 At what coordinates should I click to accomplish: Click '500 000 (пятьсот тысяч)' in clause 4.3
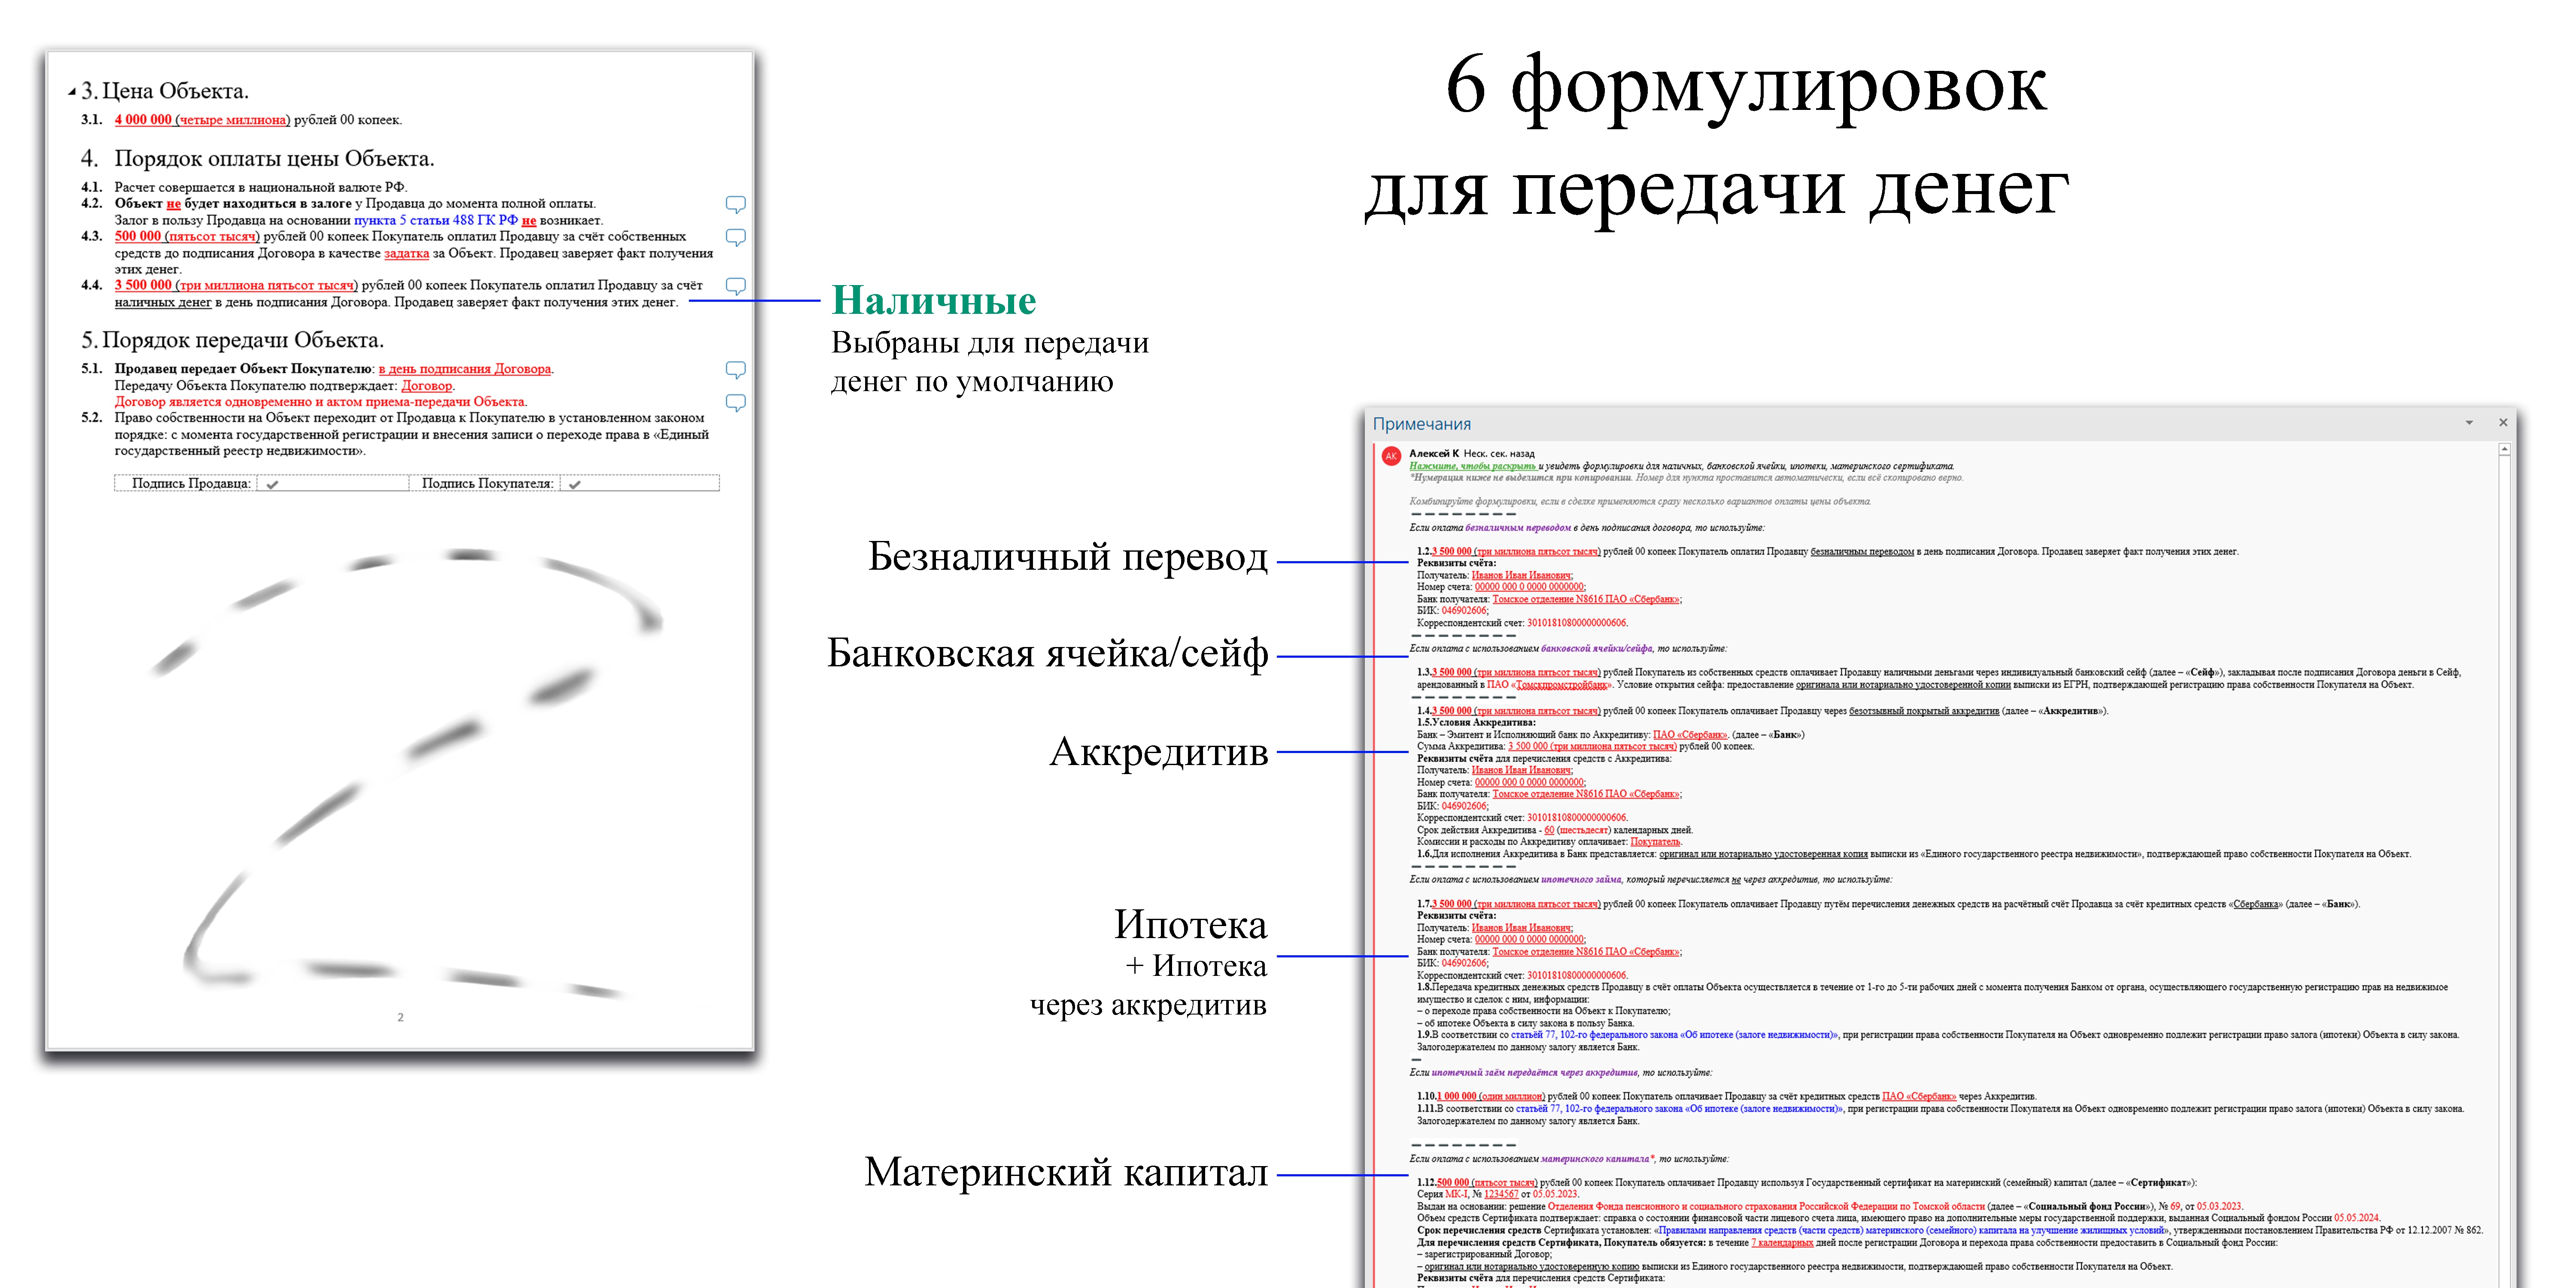(x=187, y=236)
